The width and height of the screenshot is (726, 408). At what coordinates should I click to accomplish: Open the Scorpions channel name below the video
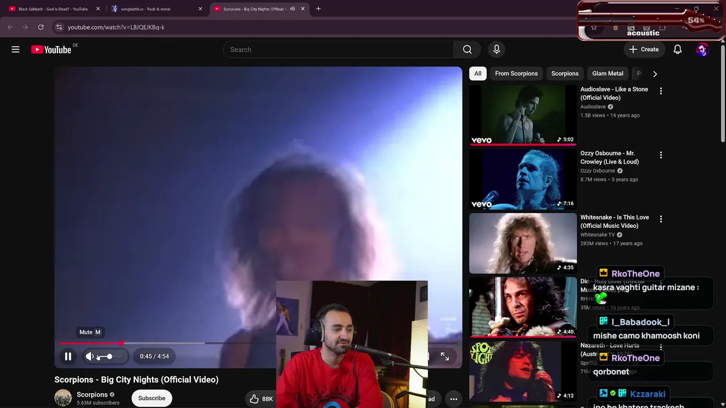pyautogui.click(x=92, y=394)
